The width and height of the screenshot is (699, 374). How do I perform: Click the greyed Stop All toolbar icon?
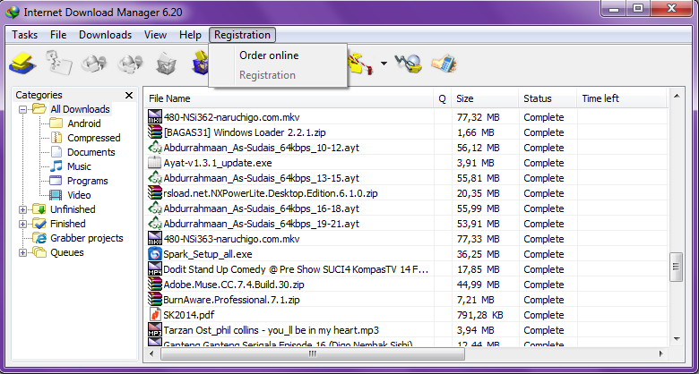point(130,64)
